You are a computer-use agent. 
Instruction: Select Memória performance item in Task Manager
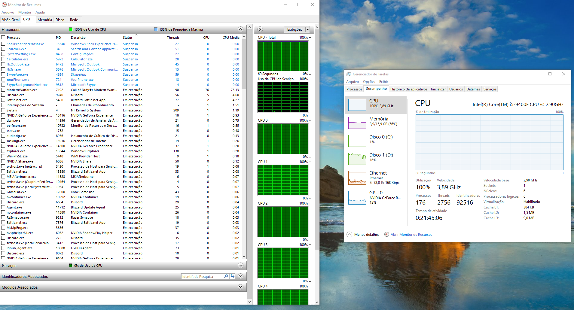coord(376,123)
